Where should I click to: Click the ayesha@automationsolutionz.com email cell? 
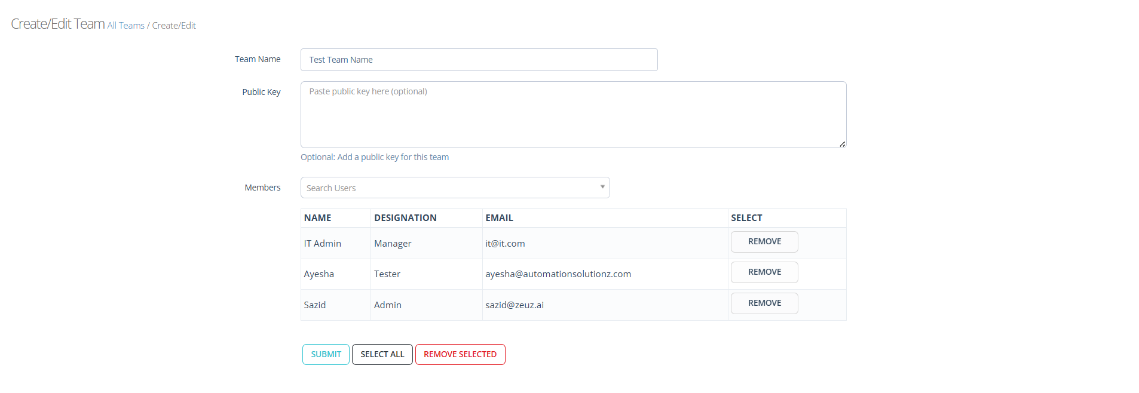click(x=558, y=274)
